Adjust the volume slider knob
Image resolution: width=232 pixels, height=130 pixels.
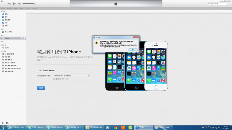34,4
